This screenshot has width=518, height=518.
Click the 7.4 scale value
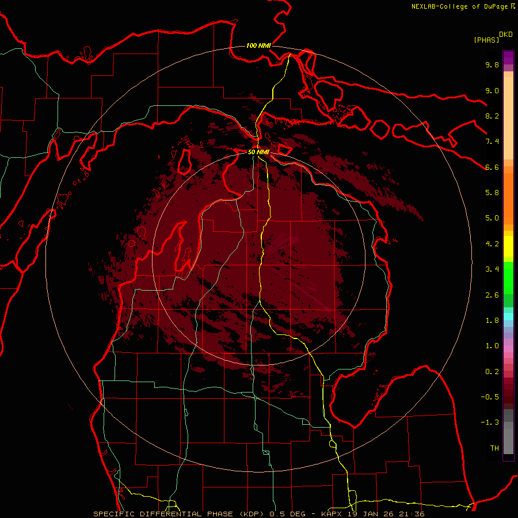point(492,142)
